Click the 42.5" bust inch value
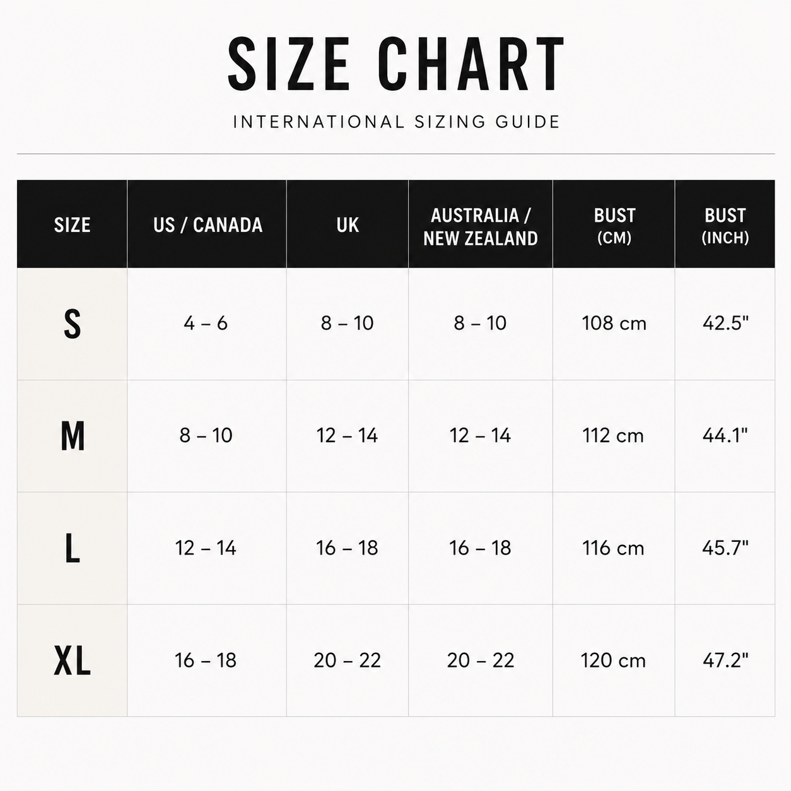 [725, 323]
